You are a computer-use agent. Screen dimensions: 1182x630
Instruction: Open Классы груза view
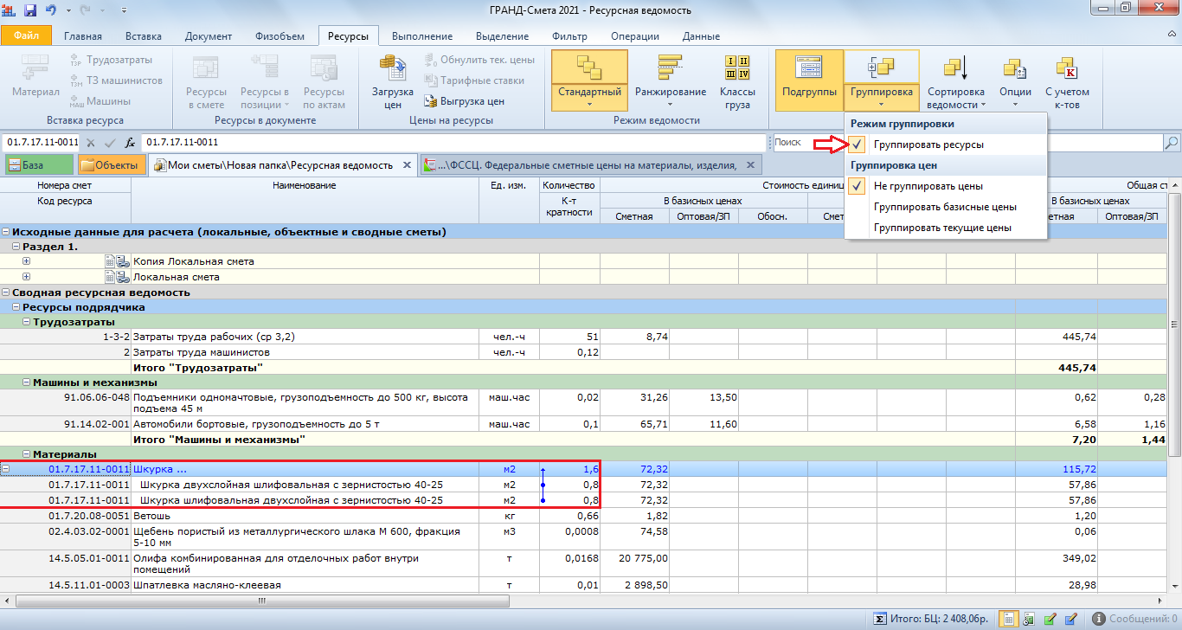tap(737, 67)
